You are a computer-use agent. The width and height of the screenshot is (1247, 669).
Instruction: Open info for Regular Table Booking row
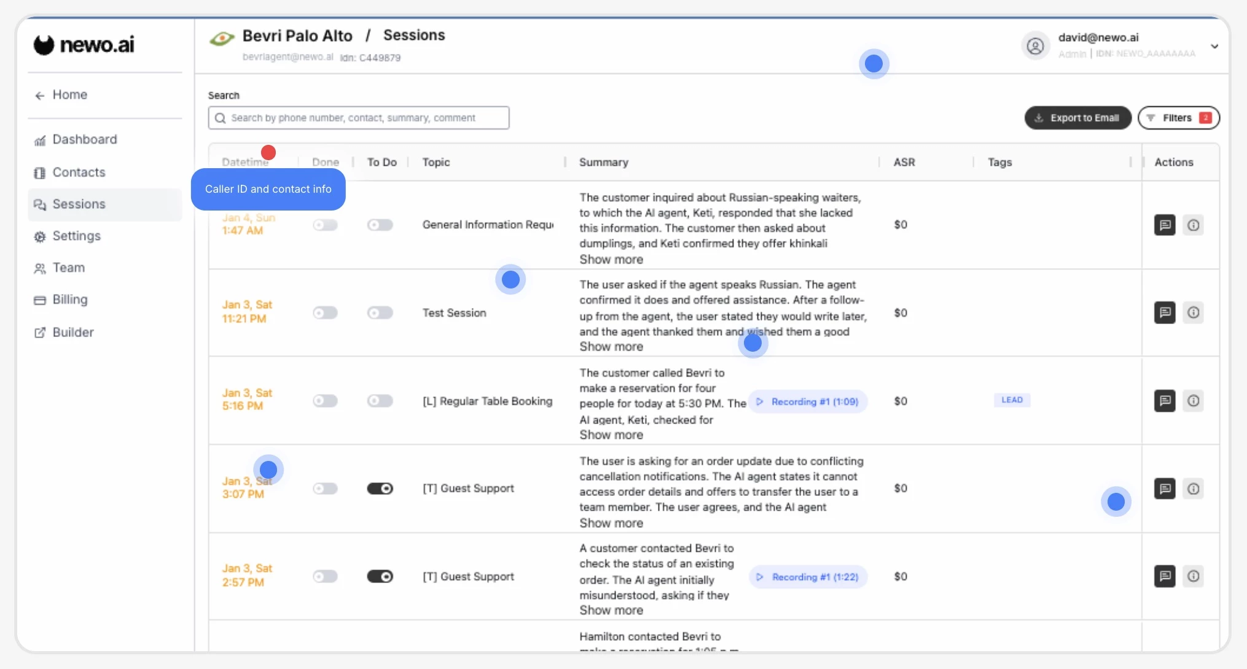coord(1193,401)
